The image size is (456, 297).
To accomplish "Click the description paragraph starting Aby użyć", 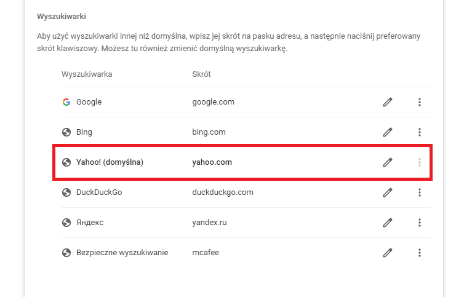I will point(228,42).
